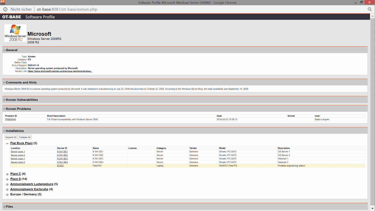Click the address bar URL
375x211 pixels.
(x=67, y=9)
